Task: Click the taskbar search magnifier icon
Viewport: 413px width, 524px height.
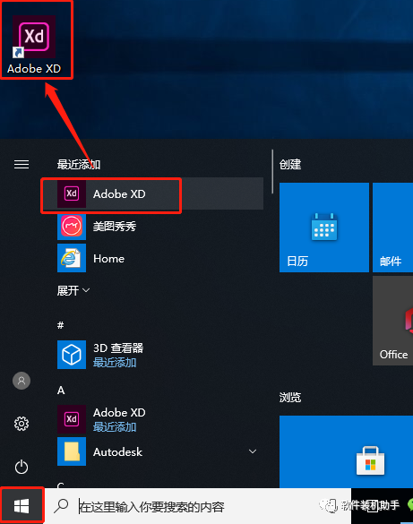Action: pyautogui.click(x=61, y=506)
